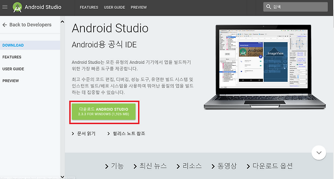334x179 pixels.
Task: Click the green 다운로드 Android Studio button
Action: 103,111
